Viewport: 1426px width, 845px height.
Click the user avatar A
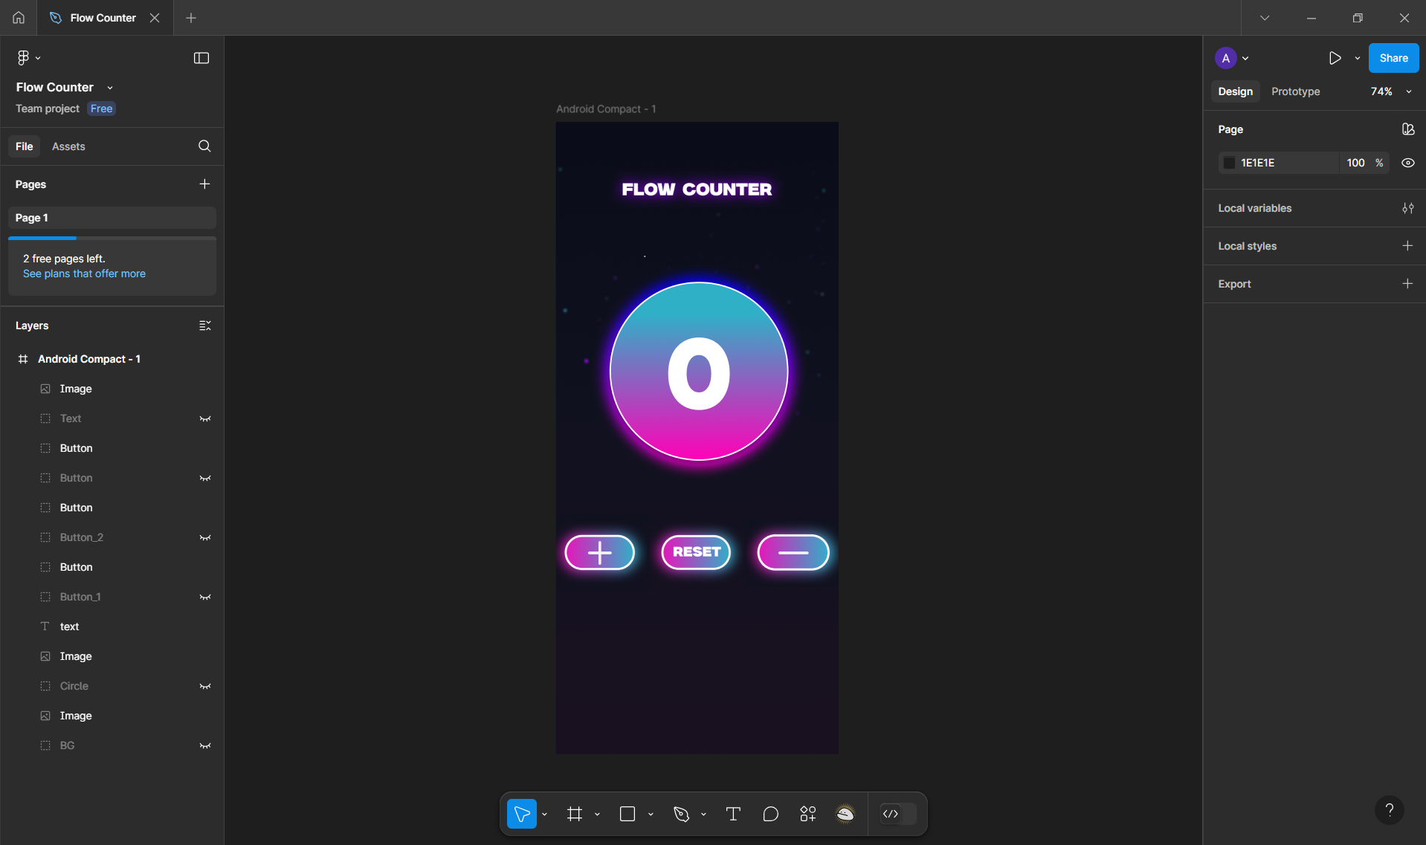1226,58
